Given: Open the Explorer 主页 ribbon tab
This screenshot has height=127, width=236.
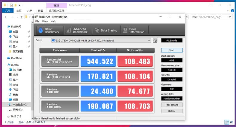Looking at the screenshot, I should click(x=19, y=10).
